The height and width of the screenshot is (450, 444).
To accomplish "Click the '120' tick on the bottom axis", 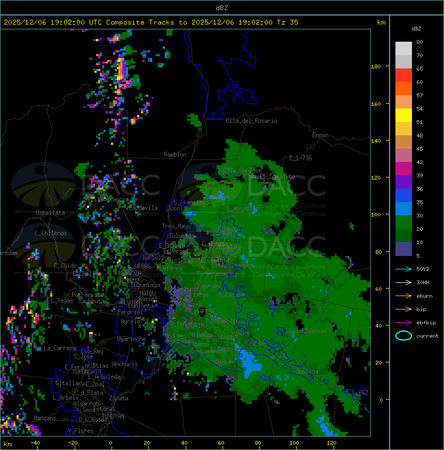I will click(331, 443).
